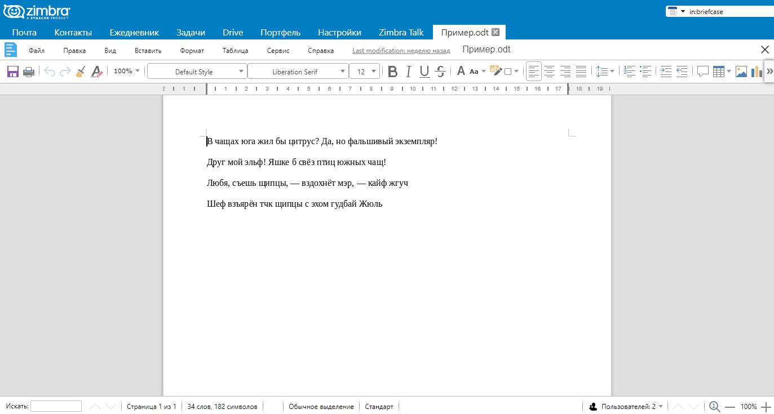The image size is (774, 414).
Task: Click the Last modification link
Action: point(401,51)
